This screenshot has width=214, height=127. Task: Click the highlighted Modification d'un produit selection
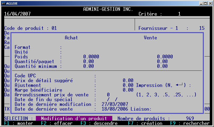tap(74, 119)
